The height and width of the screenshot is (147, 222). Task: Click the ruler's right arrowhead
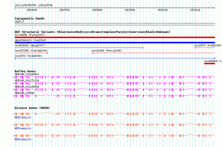click(214, 8)
